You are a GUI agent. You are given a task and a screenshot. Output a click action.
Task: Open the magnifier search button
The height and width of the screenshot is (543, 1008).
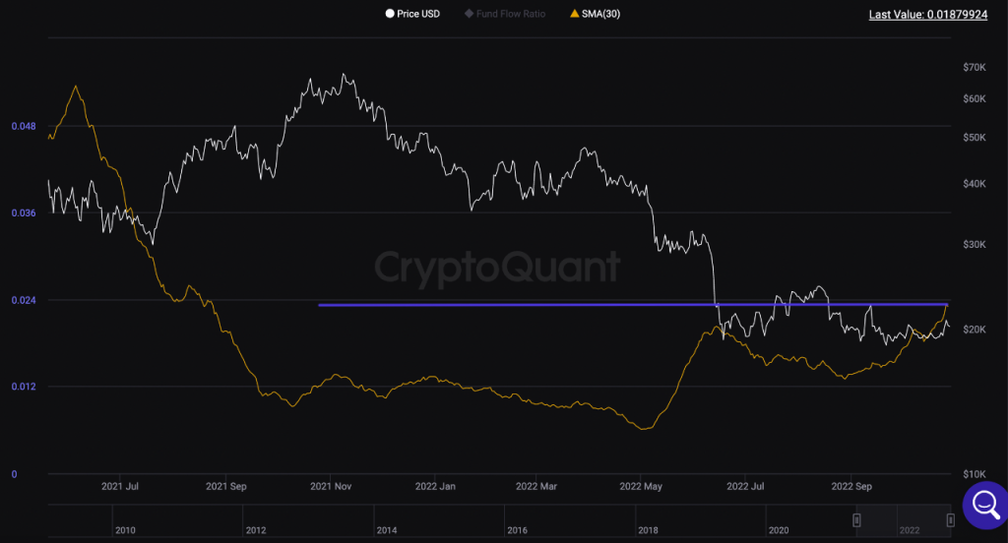985,505
